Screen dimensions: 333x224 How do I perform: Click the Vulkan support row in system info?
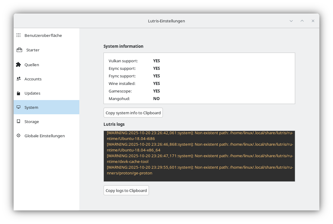(134, 61)
